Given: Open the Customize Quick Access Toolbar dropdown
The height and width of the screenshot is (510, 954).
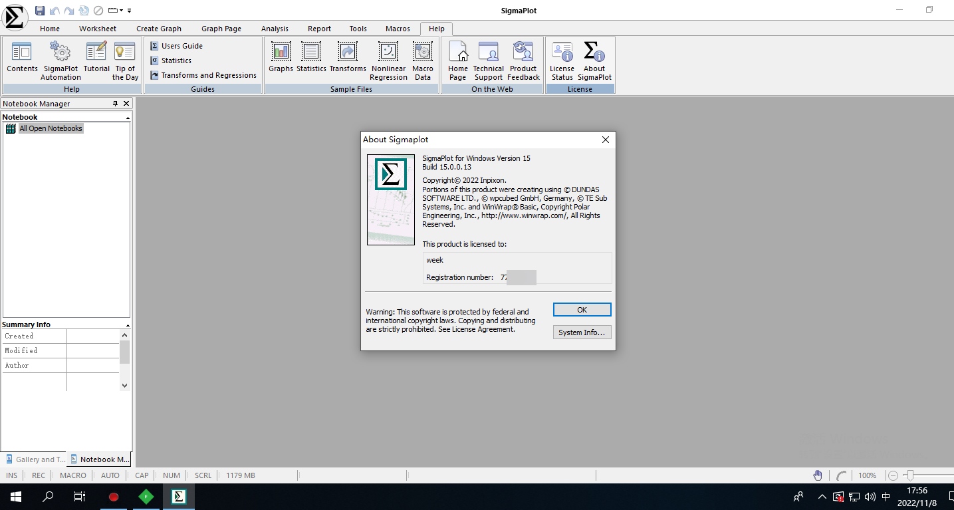Looking at the screenshot, I should pyautogui.click(x=129, y=11).
